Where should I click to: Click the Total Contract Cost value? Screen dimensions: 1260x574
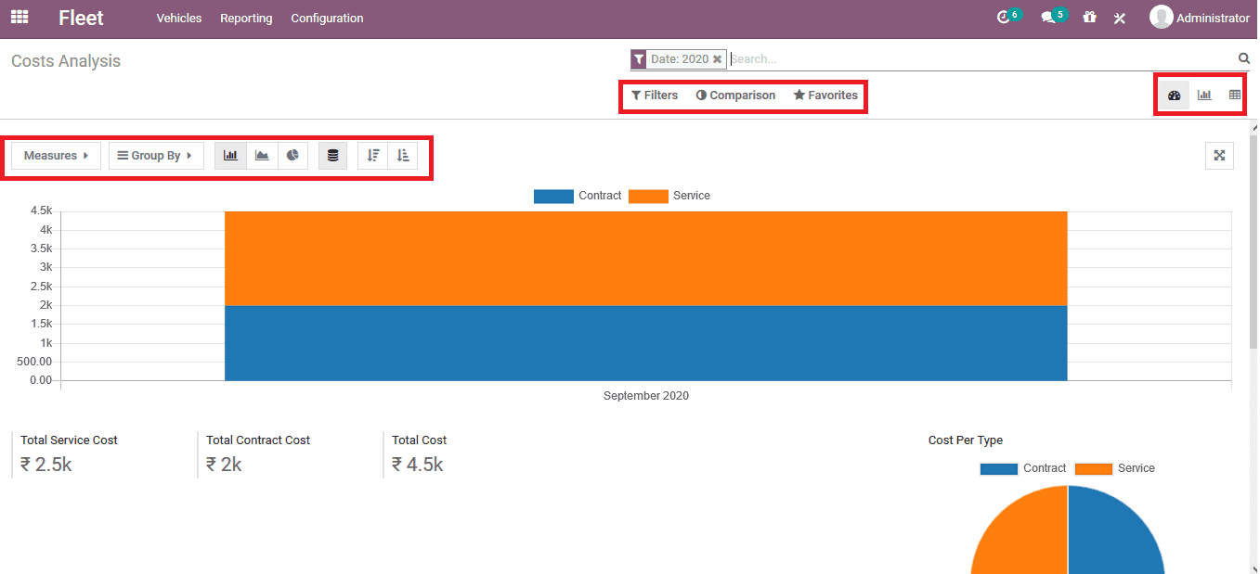point(224,465)
